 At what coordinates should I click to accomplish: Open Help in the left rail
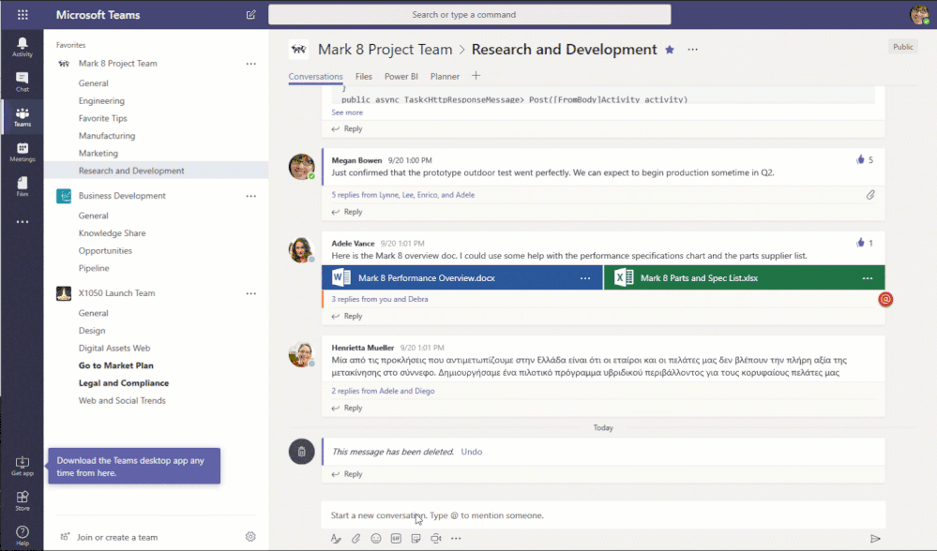23,535
